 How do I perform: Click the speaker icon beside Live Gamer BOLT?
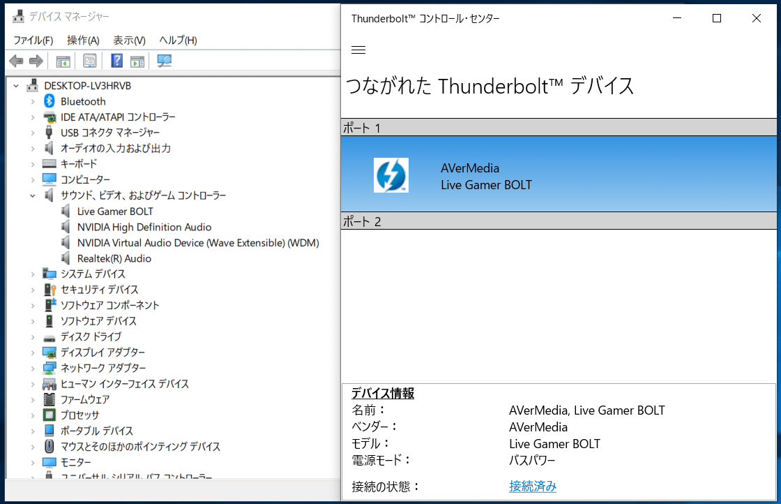(66, 211)
